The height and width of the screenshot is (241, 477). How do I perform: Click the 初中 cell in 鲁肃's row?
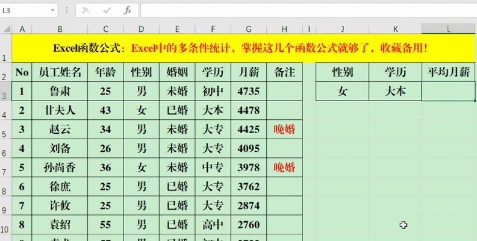pyautogui.click(x=213, y=92)
